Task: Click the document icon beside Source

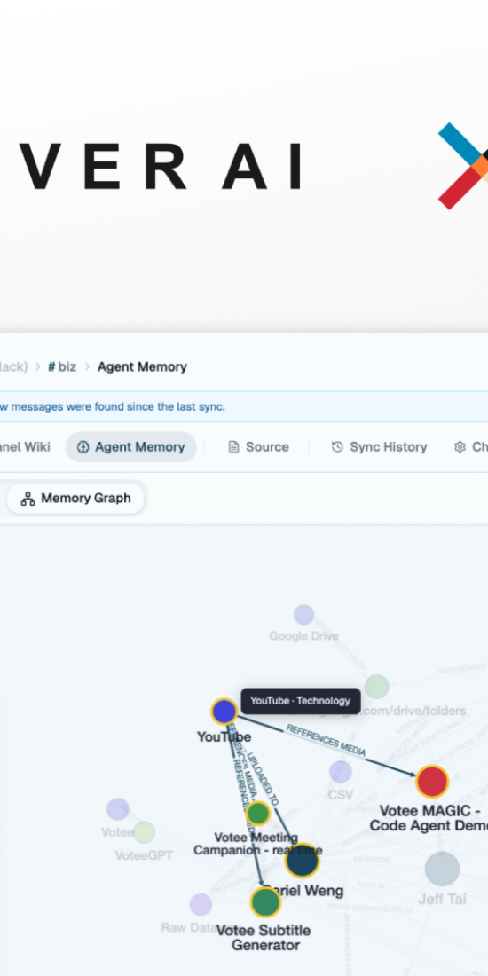Action: point(233,447)
